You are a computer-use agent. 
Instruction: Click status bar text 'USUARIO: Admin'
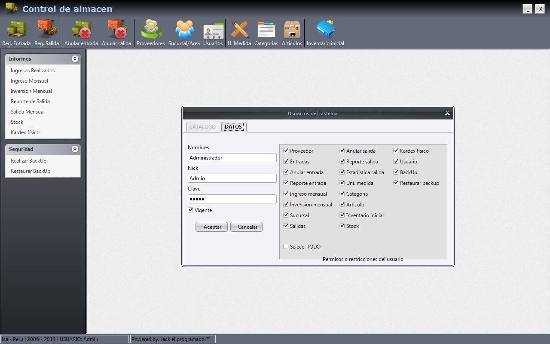[x=79, y=339]
